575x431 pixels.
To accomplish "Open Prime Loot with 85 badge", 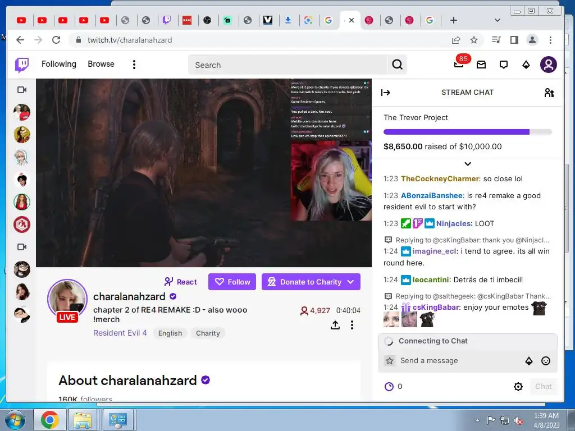I will pyautogui.click(x=459, y=65).
